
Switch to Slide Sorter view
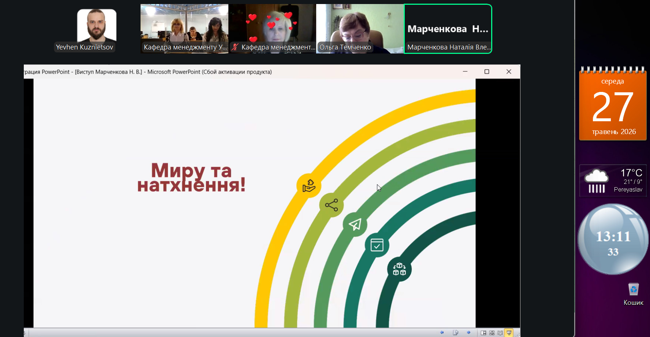[492, 333]
